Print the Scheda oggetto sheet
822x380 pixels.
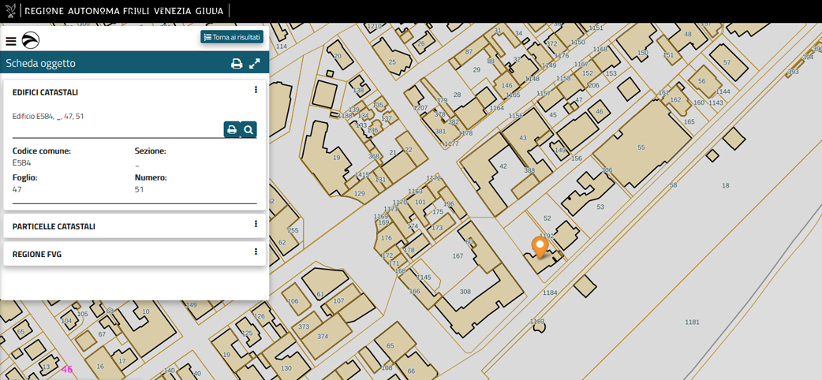click(236, 64)
